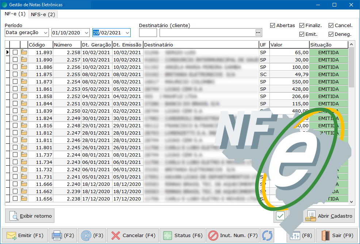Click the scrollbar down arrow of the grid
This screenshot has width=360, height=244.
(x=351, y=202)
